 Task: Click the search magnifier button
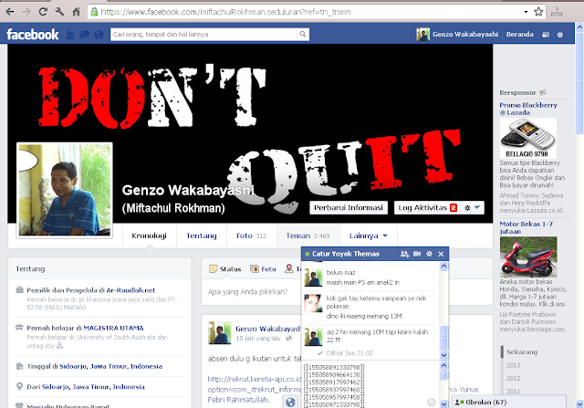pyautogui.click(x=303, y=35)
